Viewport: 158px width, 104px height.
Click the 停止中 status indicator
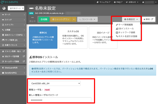click(x=32, y=19)
